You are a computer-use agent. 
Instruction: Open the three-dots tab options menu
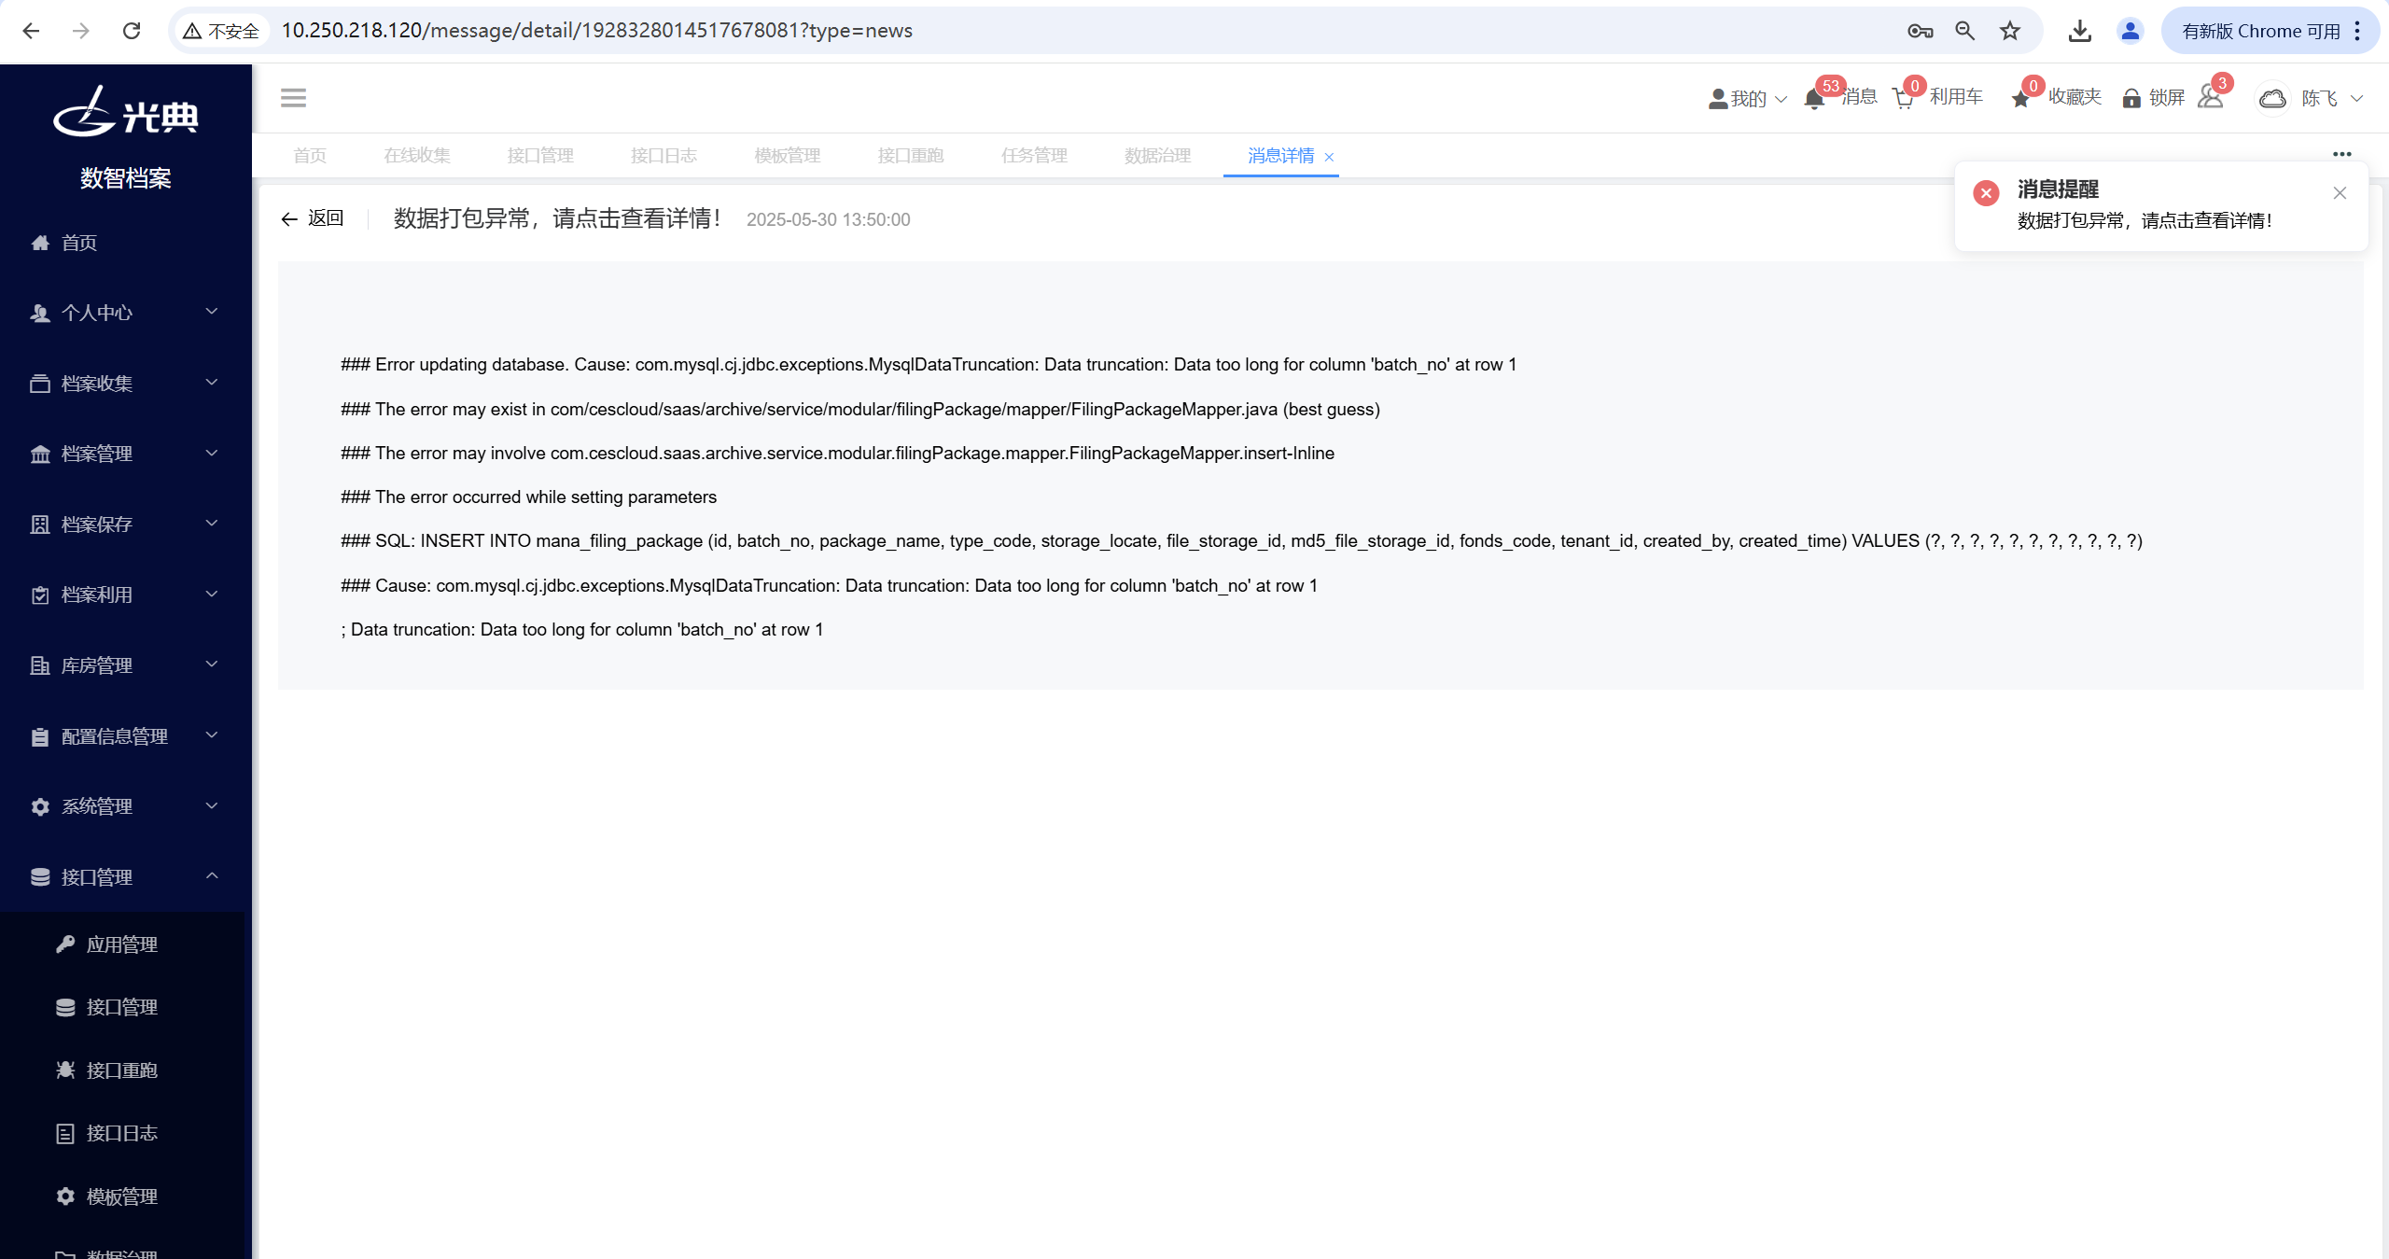tap(2342, 154)
